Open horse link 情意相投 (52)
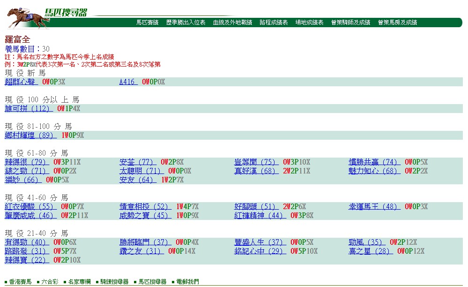This screenshot has height=287, width=468. tap(145, 207)
